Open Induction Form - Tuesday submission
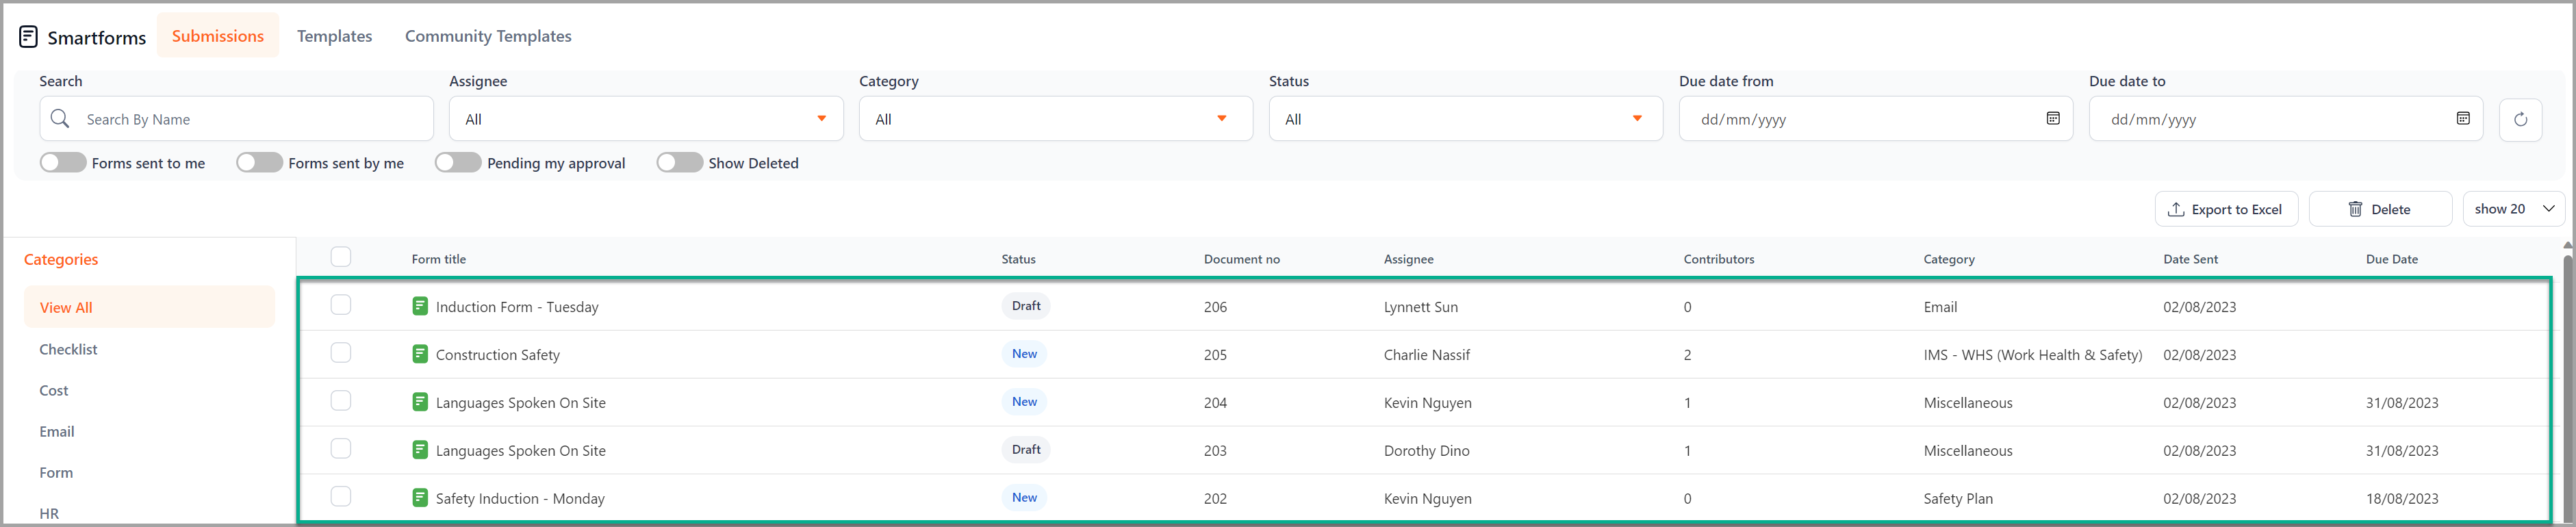Viewport: 2576px width, 527px height. pyautogui.click(x=517, y=307)
